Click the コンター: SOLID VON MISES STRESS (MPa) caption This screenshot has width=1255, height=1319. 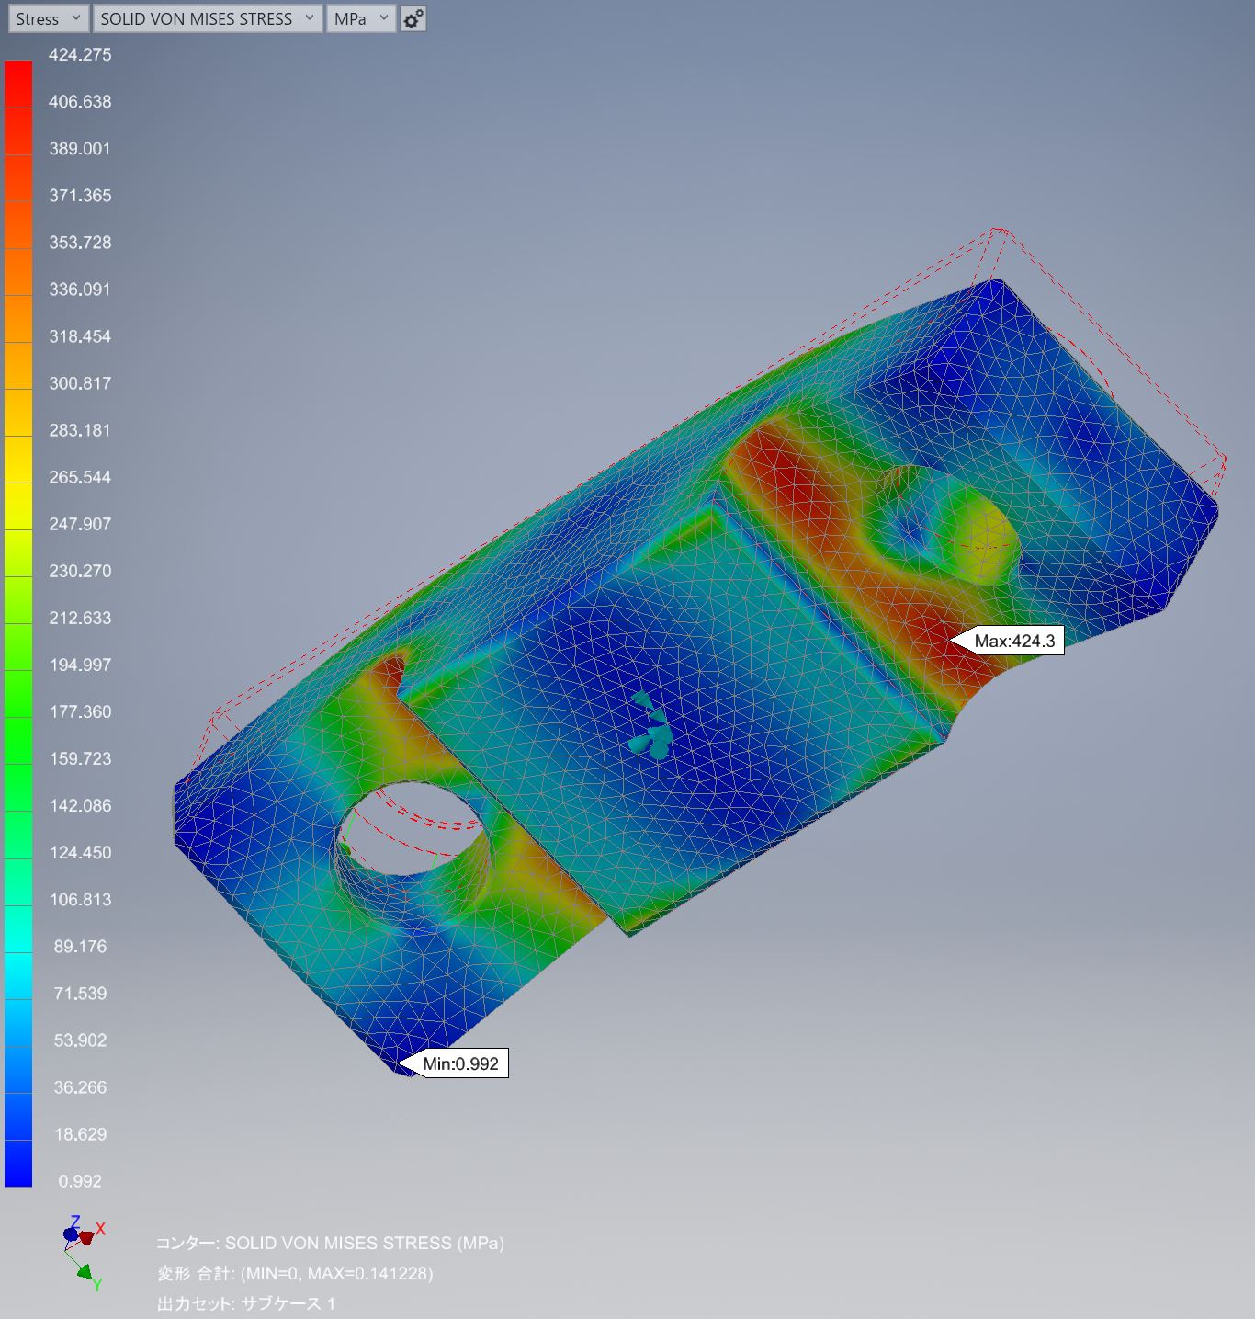coord(330,1243)
